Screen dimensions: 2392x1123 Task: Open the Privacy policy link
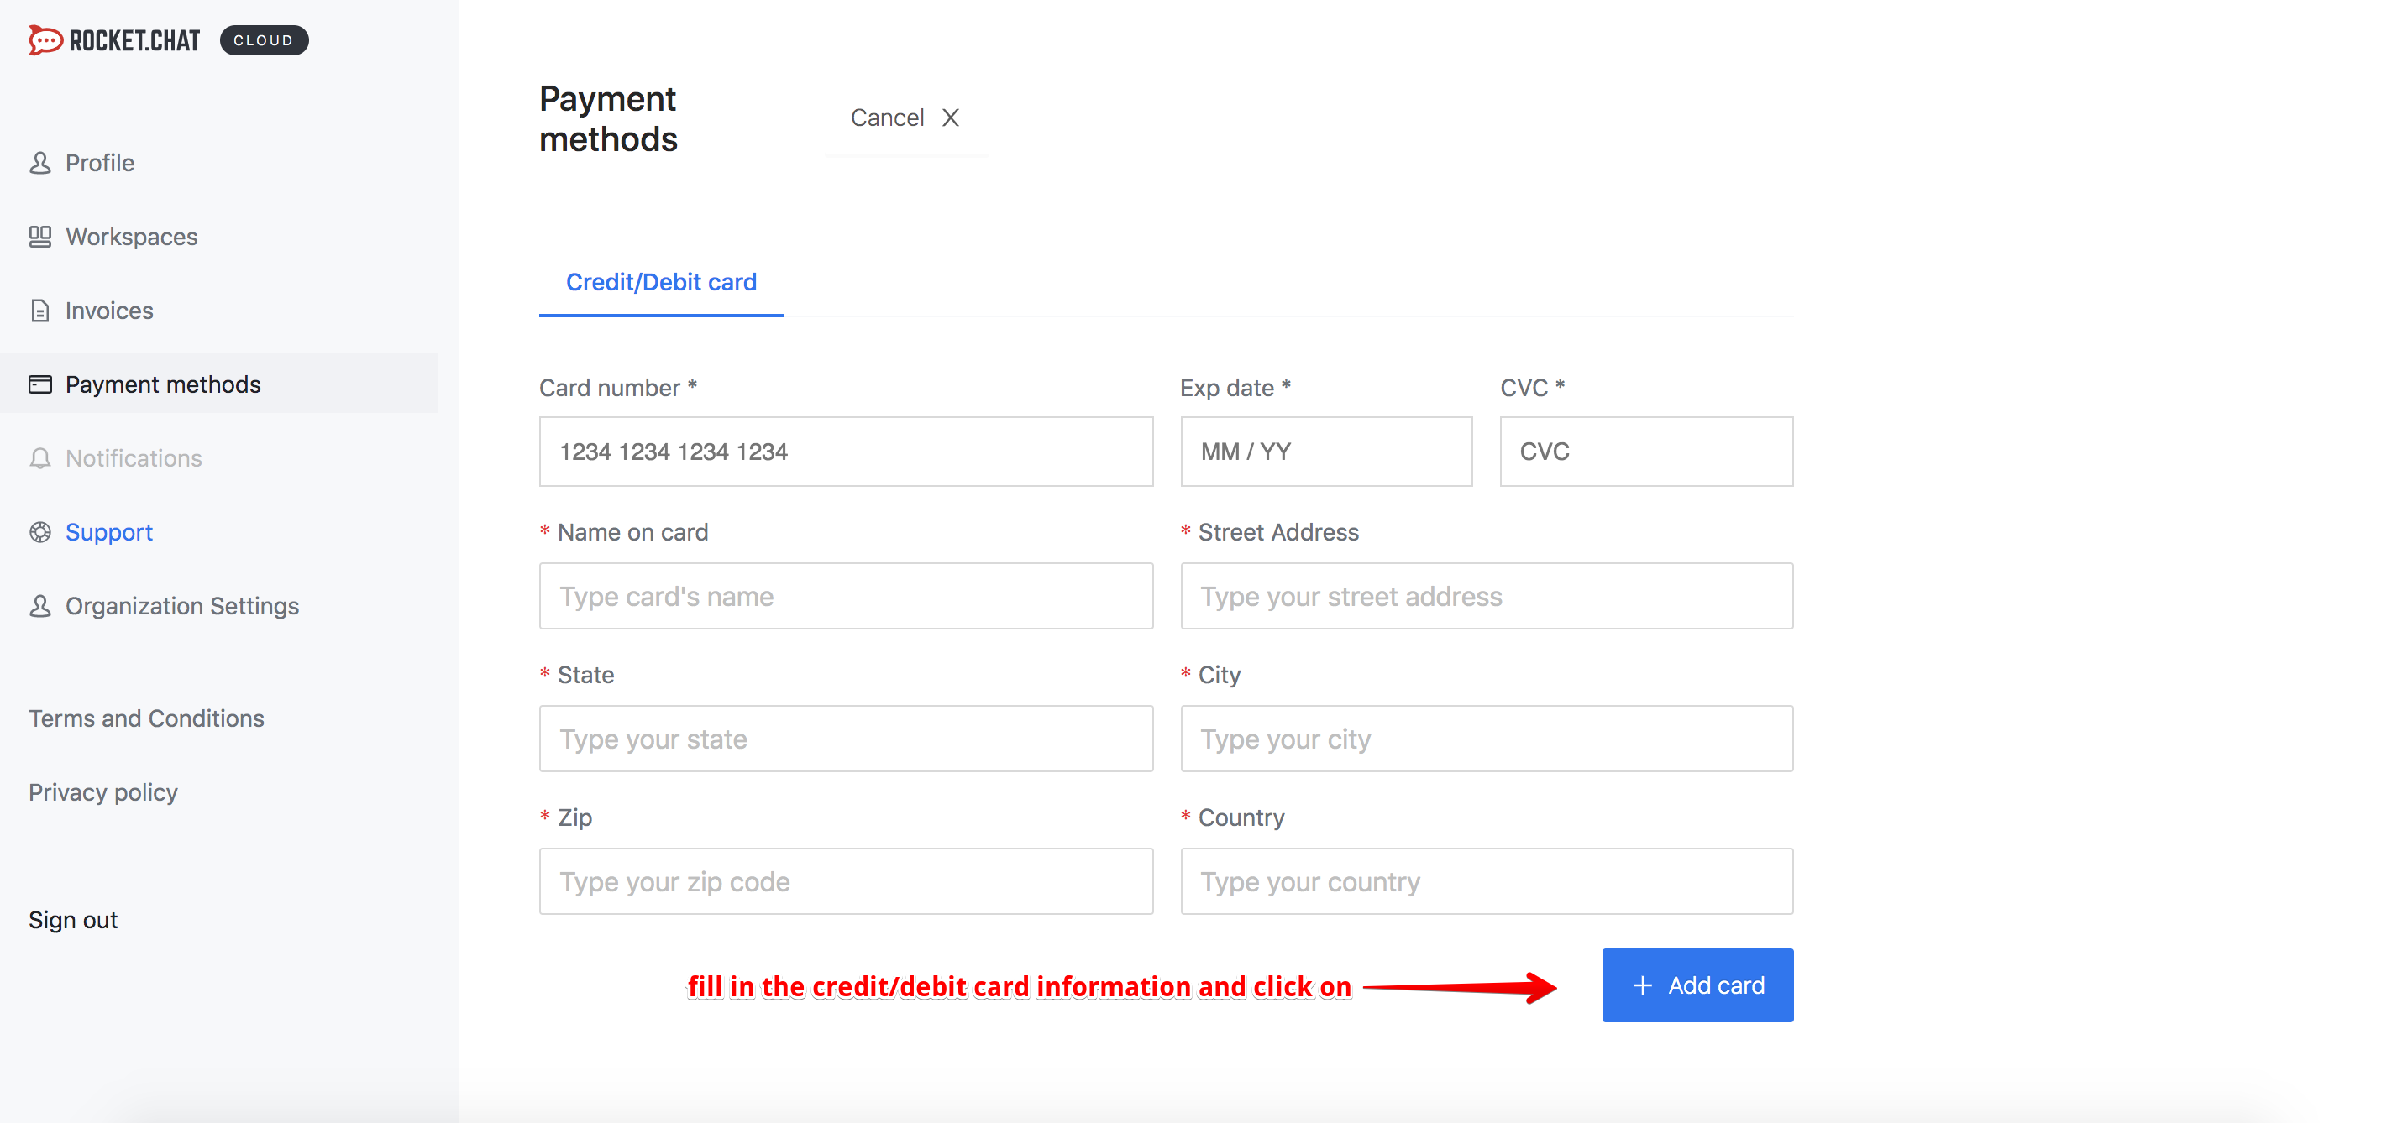click(x=103, y=792)
